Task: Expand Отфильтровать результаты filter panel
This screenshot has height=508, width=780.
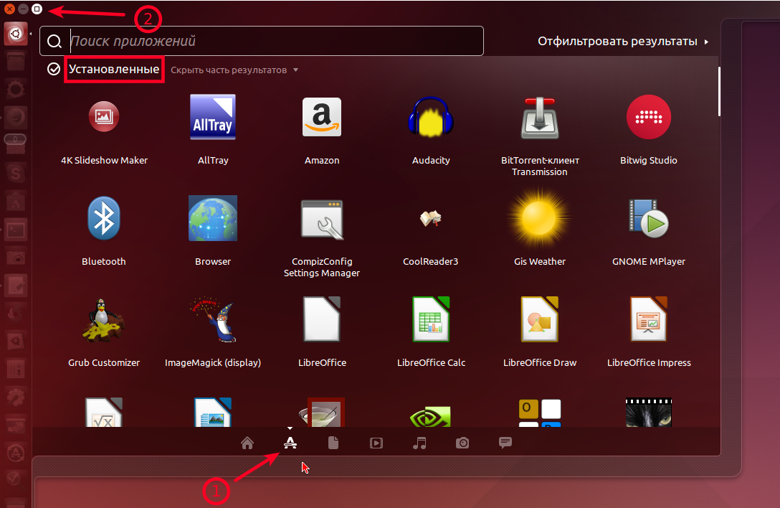Action: click(623, 42)
